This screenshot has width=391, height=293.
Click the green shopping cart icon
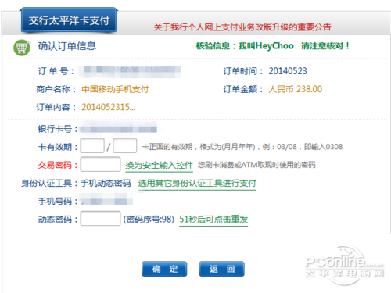22,48
